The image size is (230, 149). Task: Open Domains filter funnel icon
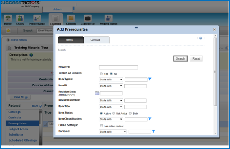pyautogui.click(x=154, y=131)
